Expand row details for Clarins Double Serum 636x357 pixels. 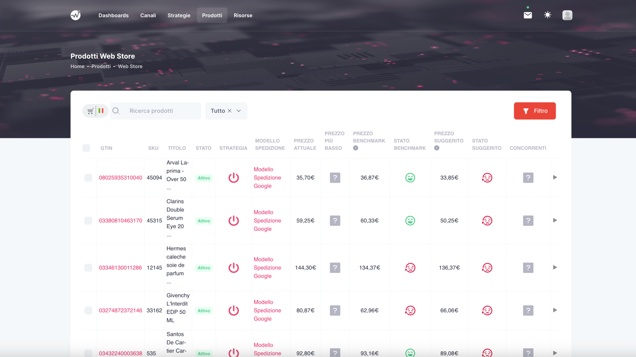click(555, 220)
